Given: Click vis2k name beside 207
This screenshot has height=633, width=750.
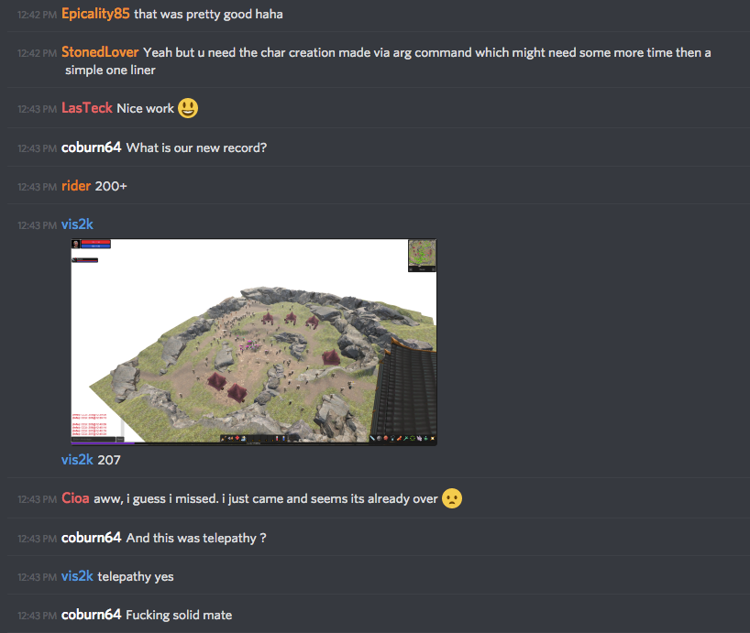Looking at the screenshot, I should tap(77, 460).
